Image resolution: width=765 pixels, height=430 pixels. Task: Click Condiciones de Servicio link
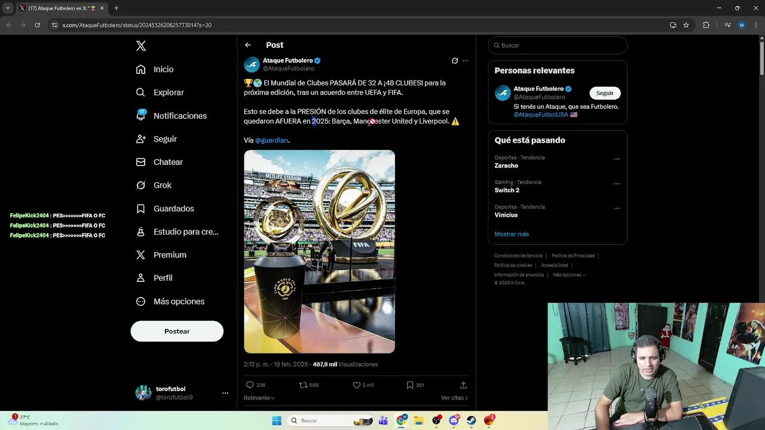click(x=518, y=256)
